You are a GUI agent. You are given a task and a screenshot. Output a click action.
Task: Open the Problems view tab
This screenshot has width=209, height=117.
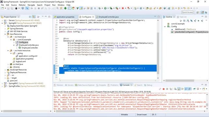113,85
